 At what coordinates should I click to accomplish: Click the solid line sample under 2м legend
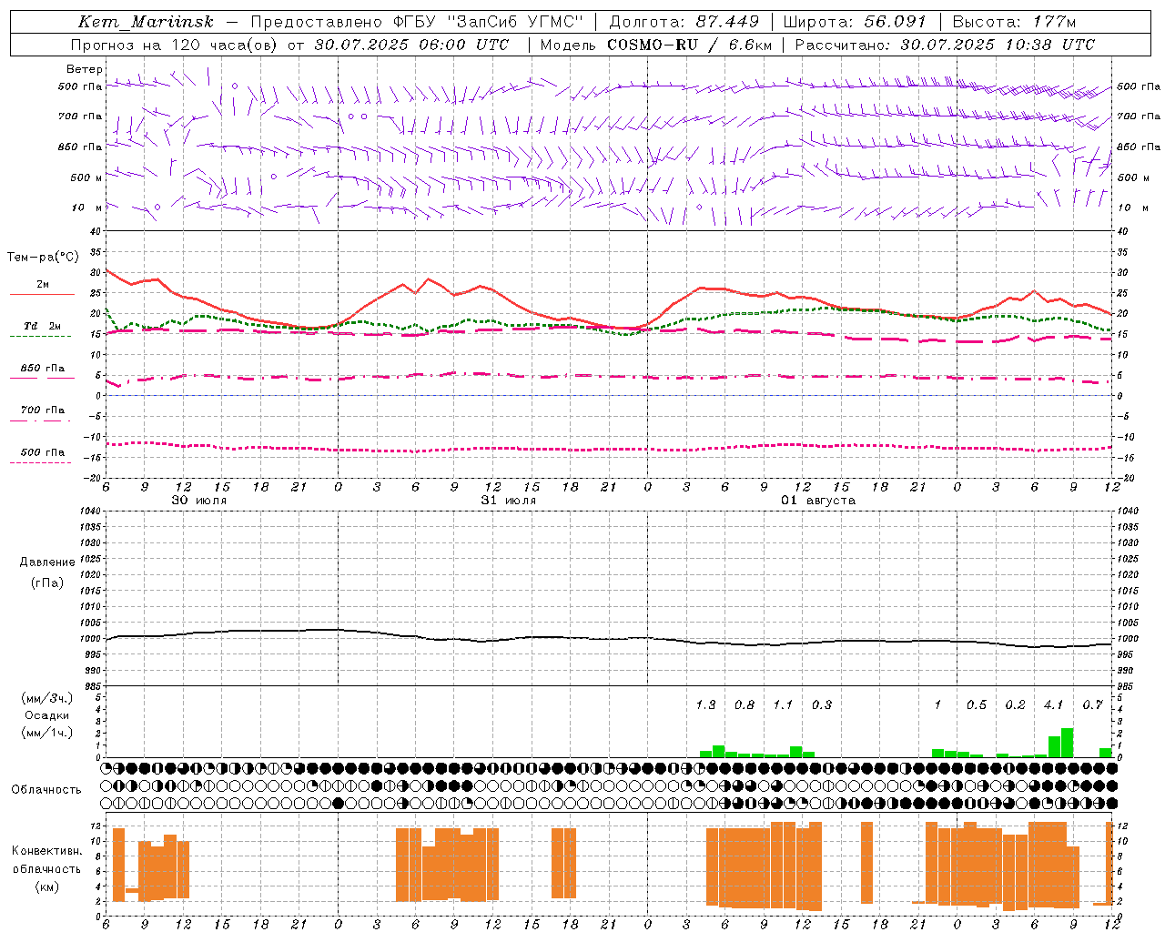click(42, 295)
